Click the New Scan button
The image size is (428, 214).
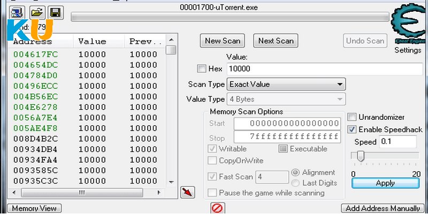[222, 41]
